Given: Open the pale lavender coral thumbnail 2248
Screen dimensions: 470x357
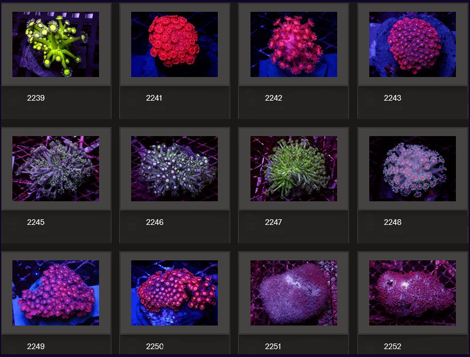Looking at the screenshot, I should 413,169.
